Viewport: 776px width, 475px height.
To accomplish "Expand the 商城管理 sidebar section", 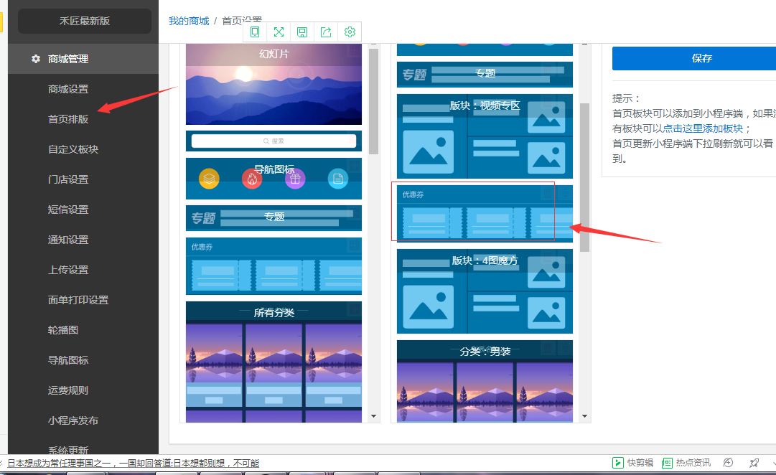I will click(68, 59).
